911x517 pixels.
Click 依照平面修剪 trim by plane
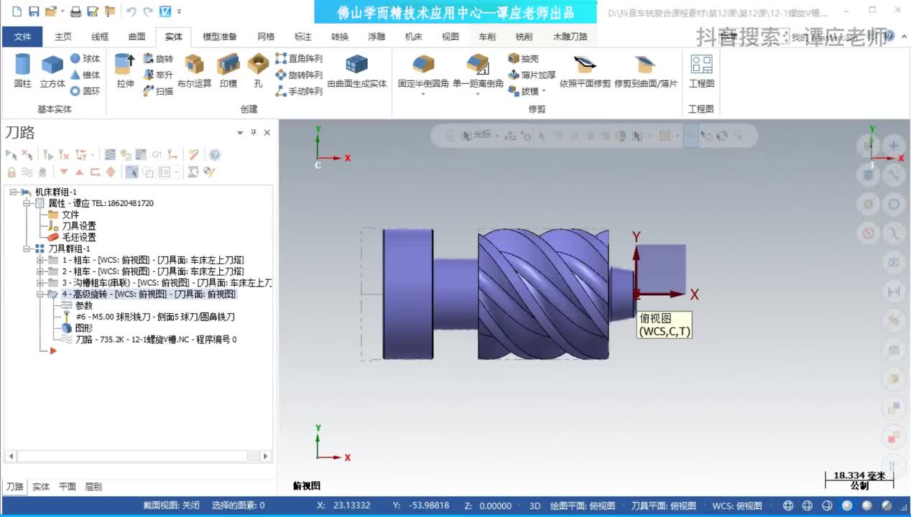585,71
